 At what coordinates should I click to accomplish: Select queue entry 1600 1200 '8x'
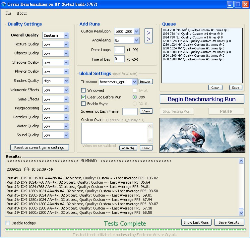[193, 59]
